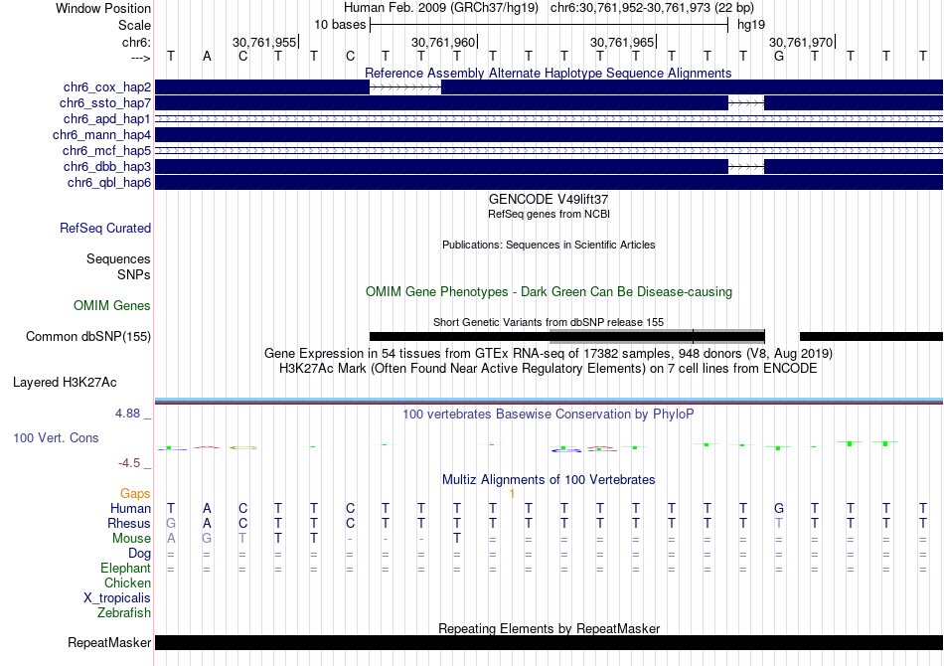Click the solid chr6_qbl_hap6 alignment bar
Screen dimensions: 944x666
[549, 183]
